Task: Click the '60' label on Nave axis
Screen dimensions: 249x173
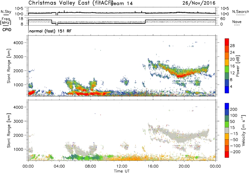Action: pos(223,19)
